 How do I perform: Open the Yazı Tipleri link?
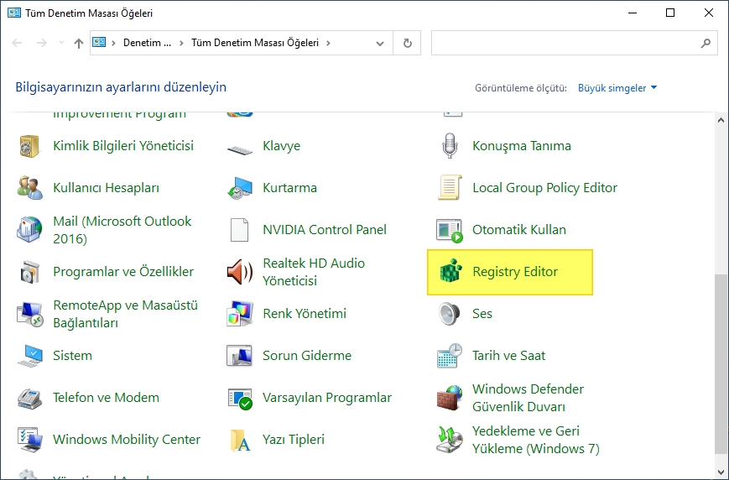[x=294, y=440]
